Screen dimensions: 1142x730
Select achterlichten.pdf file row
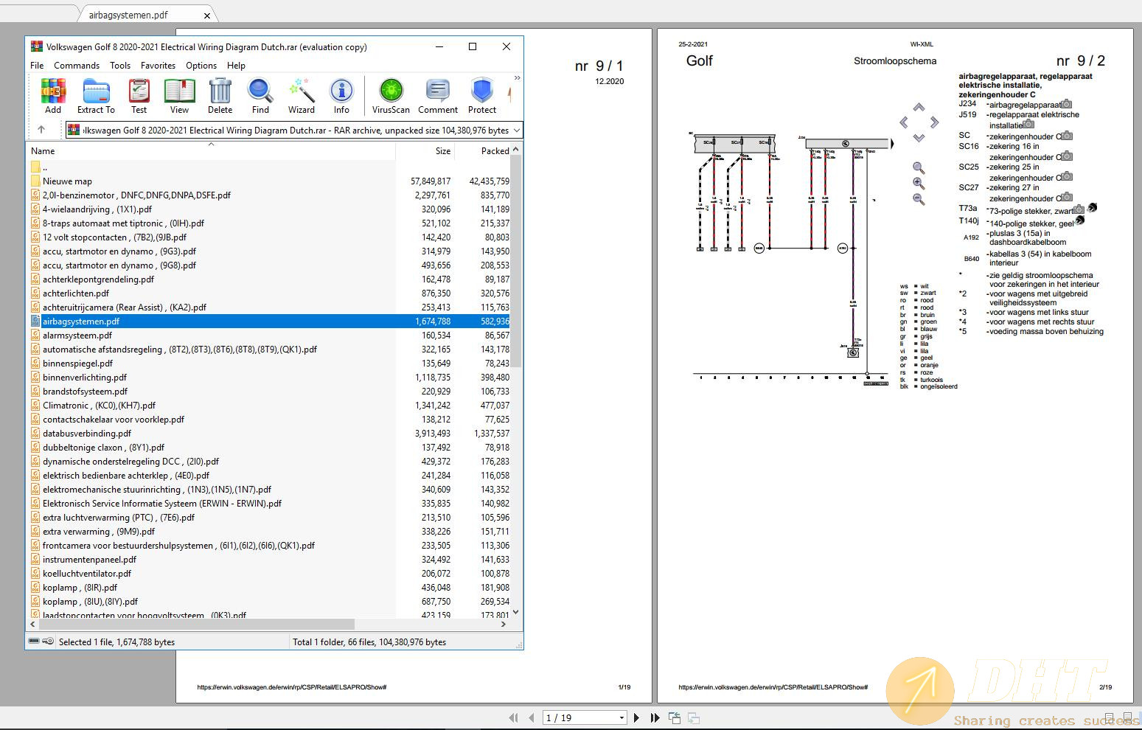click(x=269, y=293)
